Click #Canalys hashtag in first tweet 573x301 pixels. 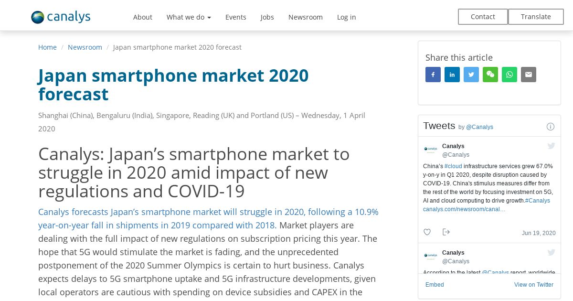click(538, 201)
